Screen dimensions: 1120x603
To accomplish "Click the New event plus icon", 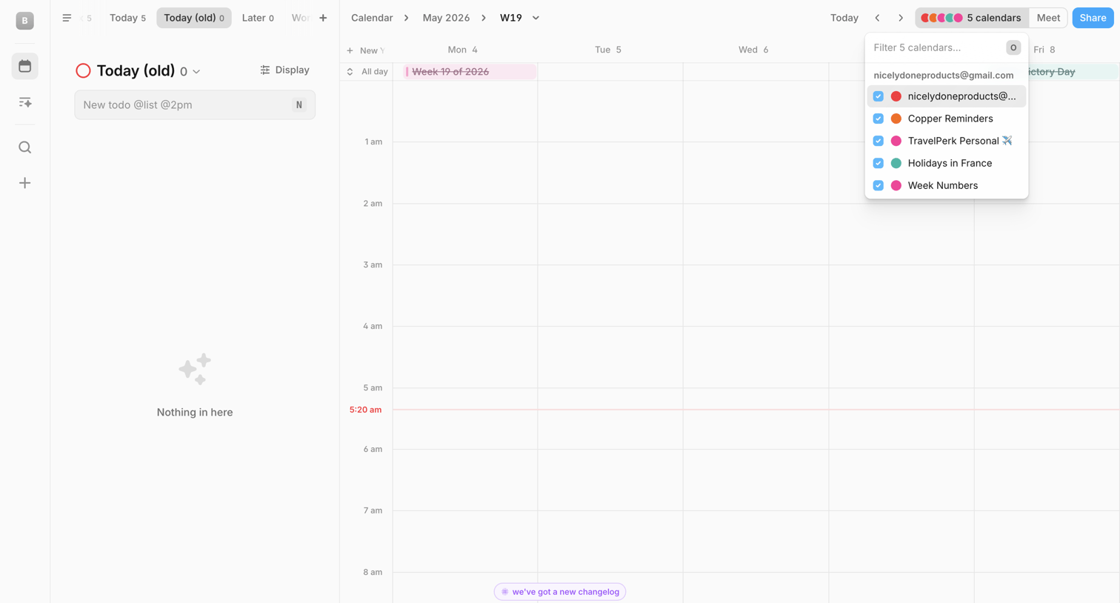I will coord(350,50).
